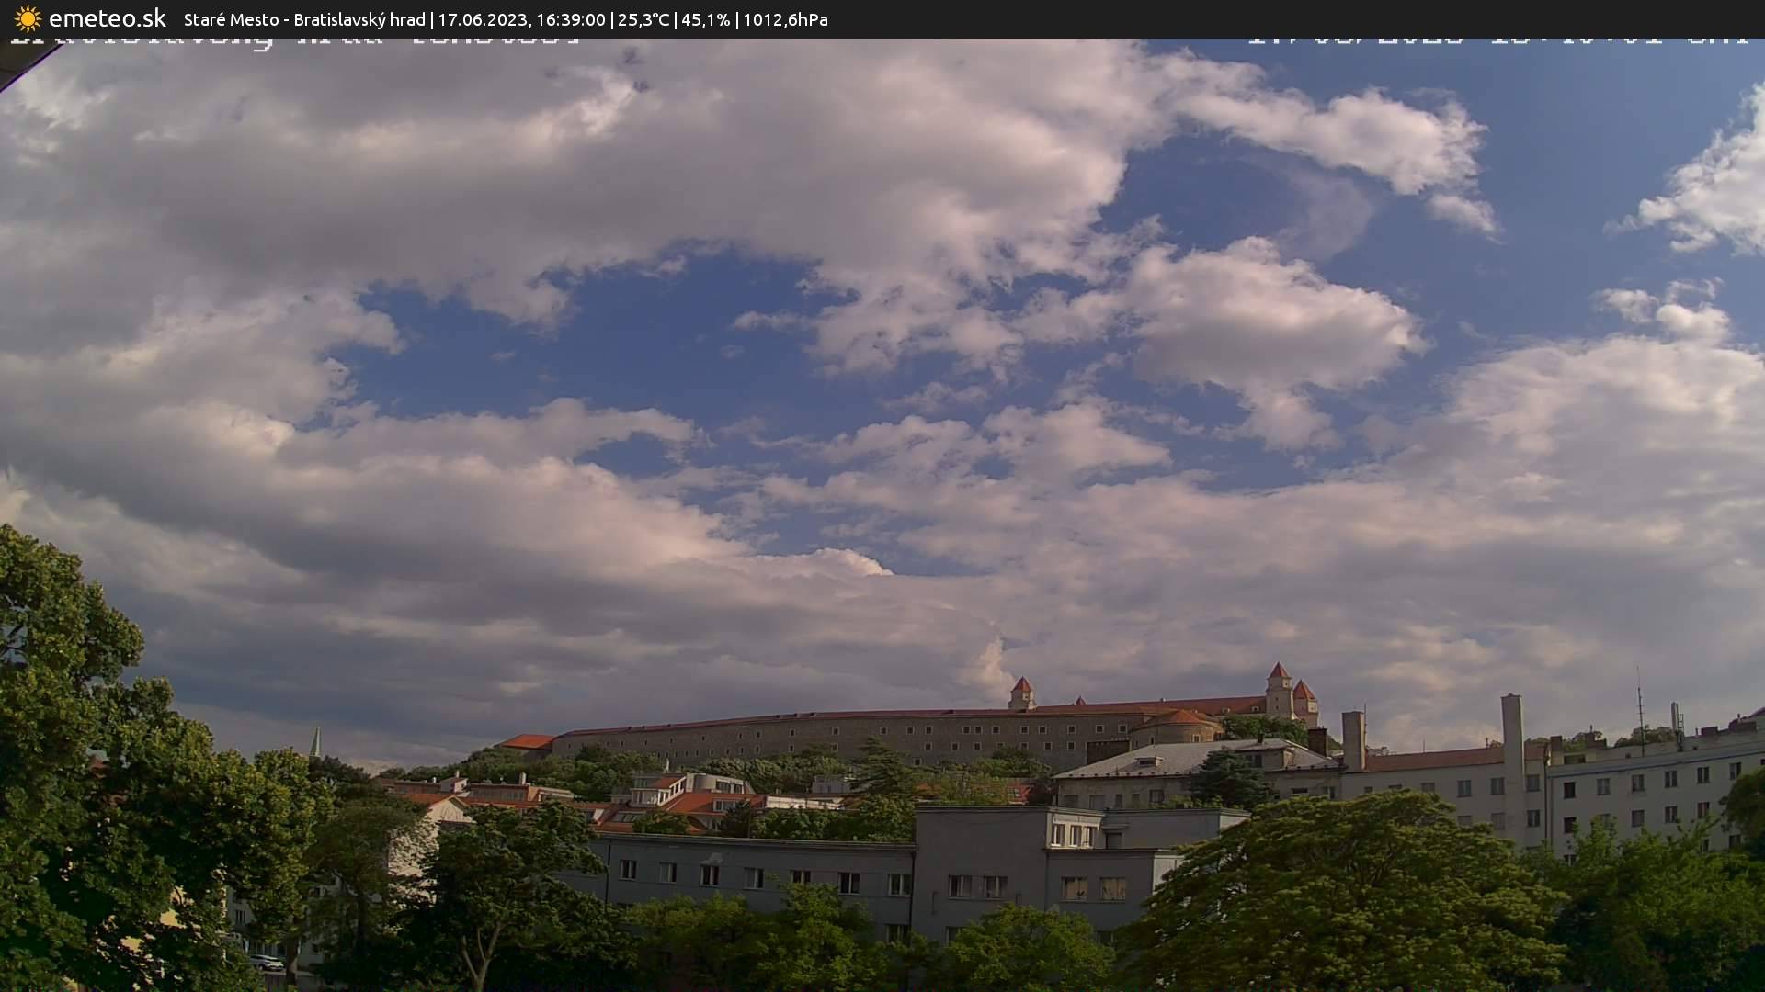Click the sun icon in the emeteo.sk logo
The width and height of the screenshot is (1765, 992).
pyautogui.click(x=26, y=18)
